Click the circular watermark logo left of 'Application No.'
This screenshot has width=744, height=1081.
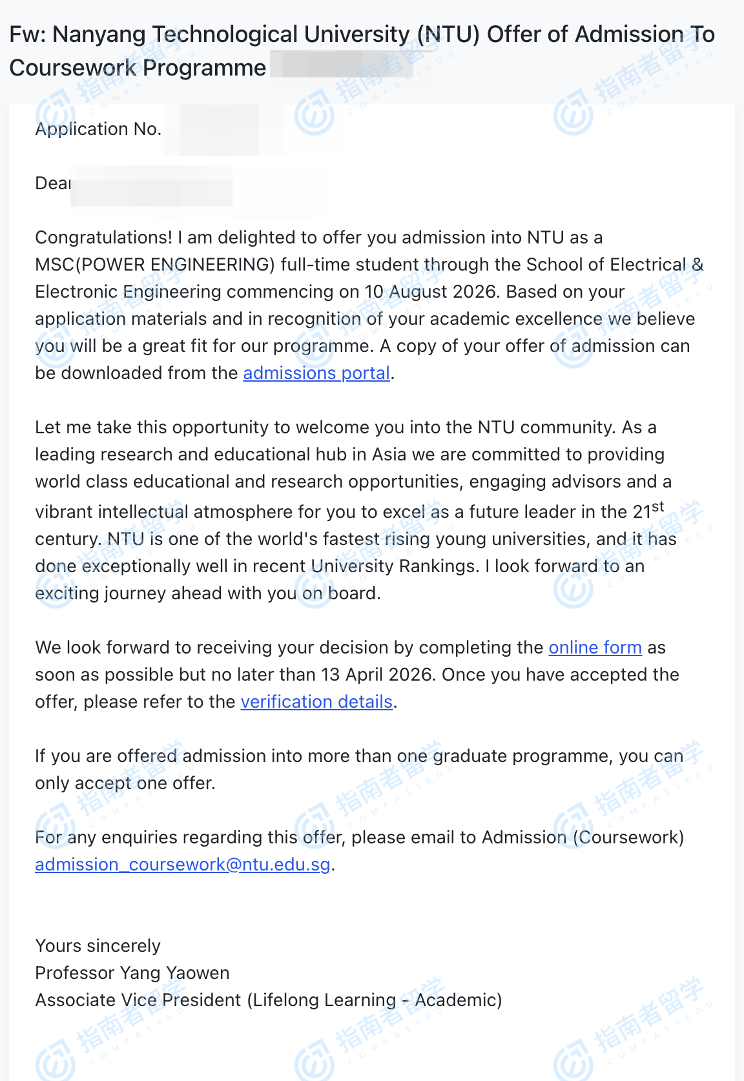click(x=55, y=115)
